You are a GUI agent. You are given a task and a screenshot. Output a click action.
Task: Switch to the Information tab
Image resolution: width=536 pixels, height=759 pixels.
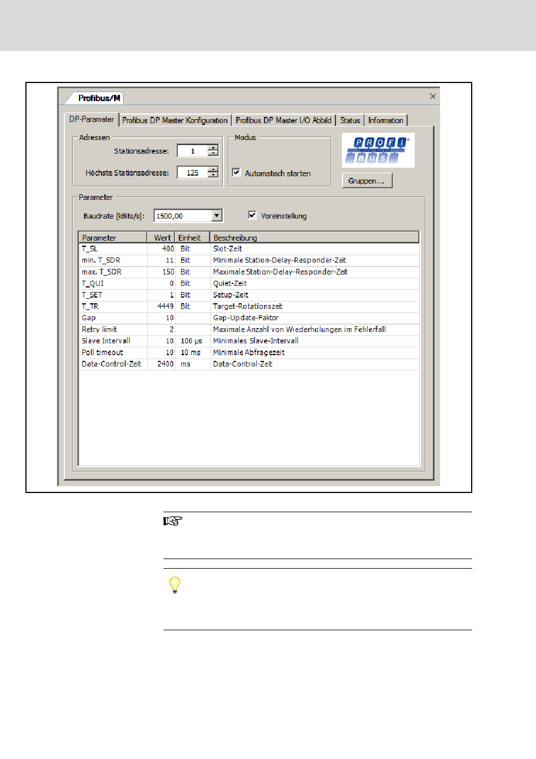coord(386,120)
